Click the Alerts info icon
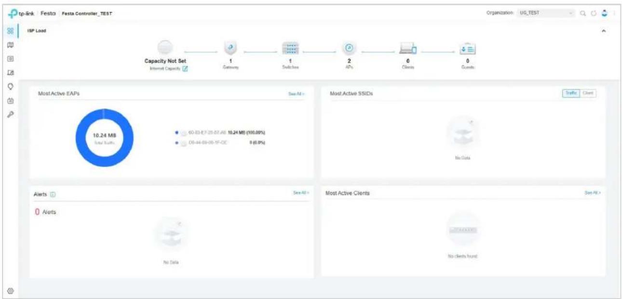Viewport: 622px width, 299px height. (x=53, y=194)
